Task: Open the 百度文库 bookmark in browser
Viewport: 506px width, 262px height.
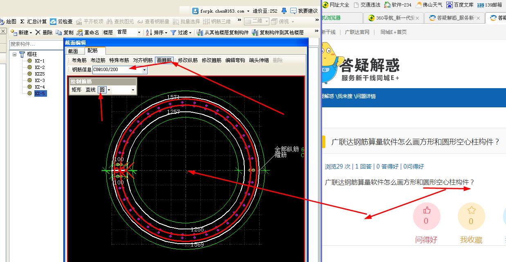Action: pos(460,5)
